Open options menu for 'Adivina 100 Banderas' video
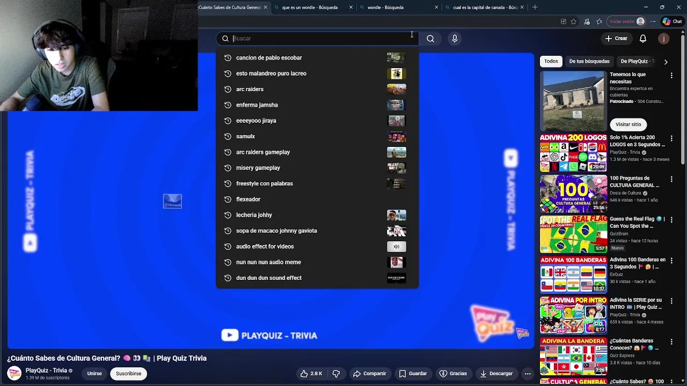687x386 pixels. click(671, 261)
